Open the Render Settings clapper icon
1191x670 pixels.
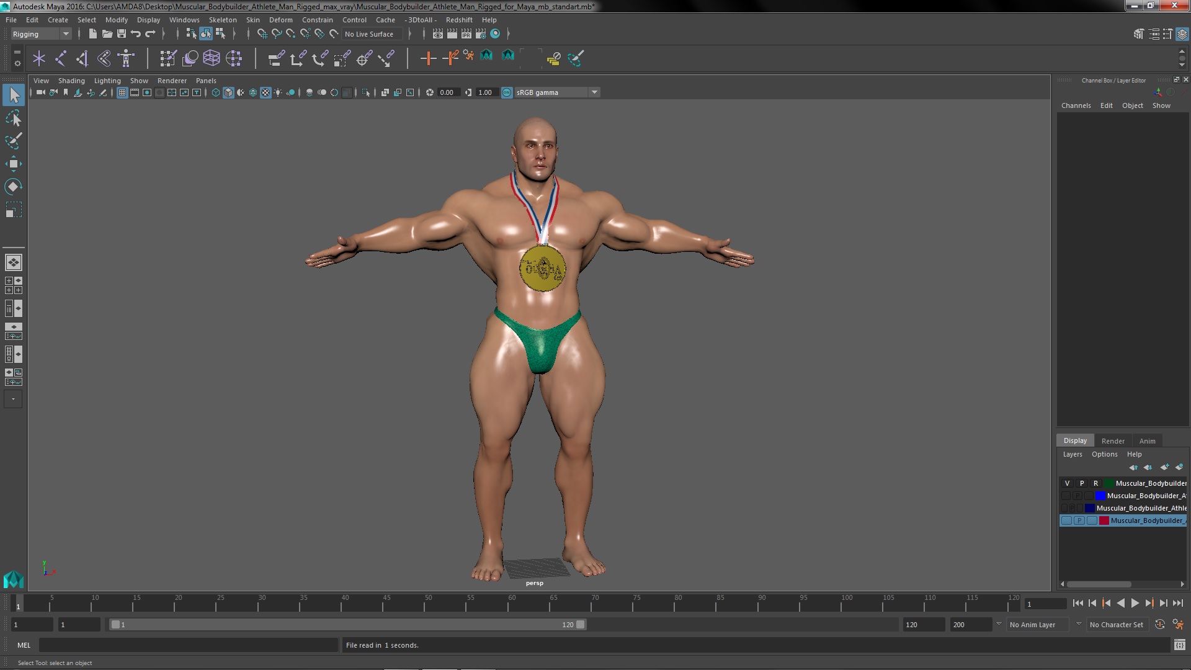481,33
